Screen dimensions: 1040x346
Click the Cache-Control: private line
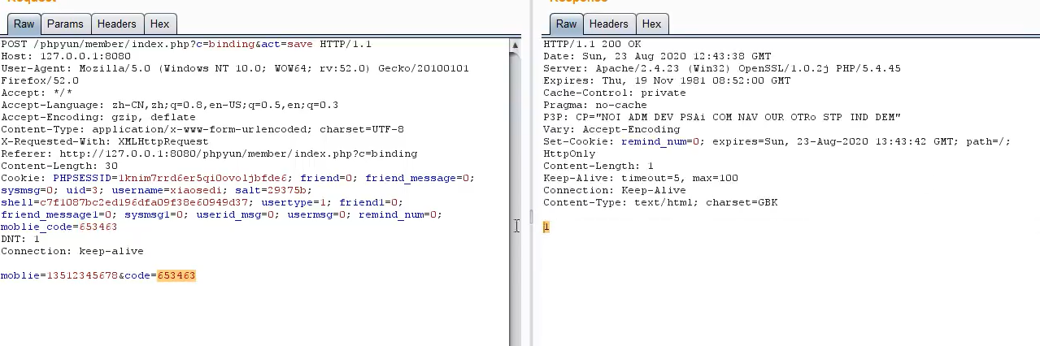click(x=615, y=93)
